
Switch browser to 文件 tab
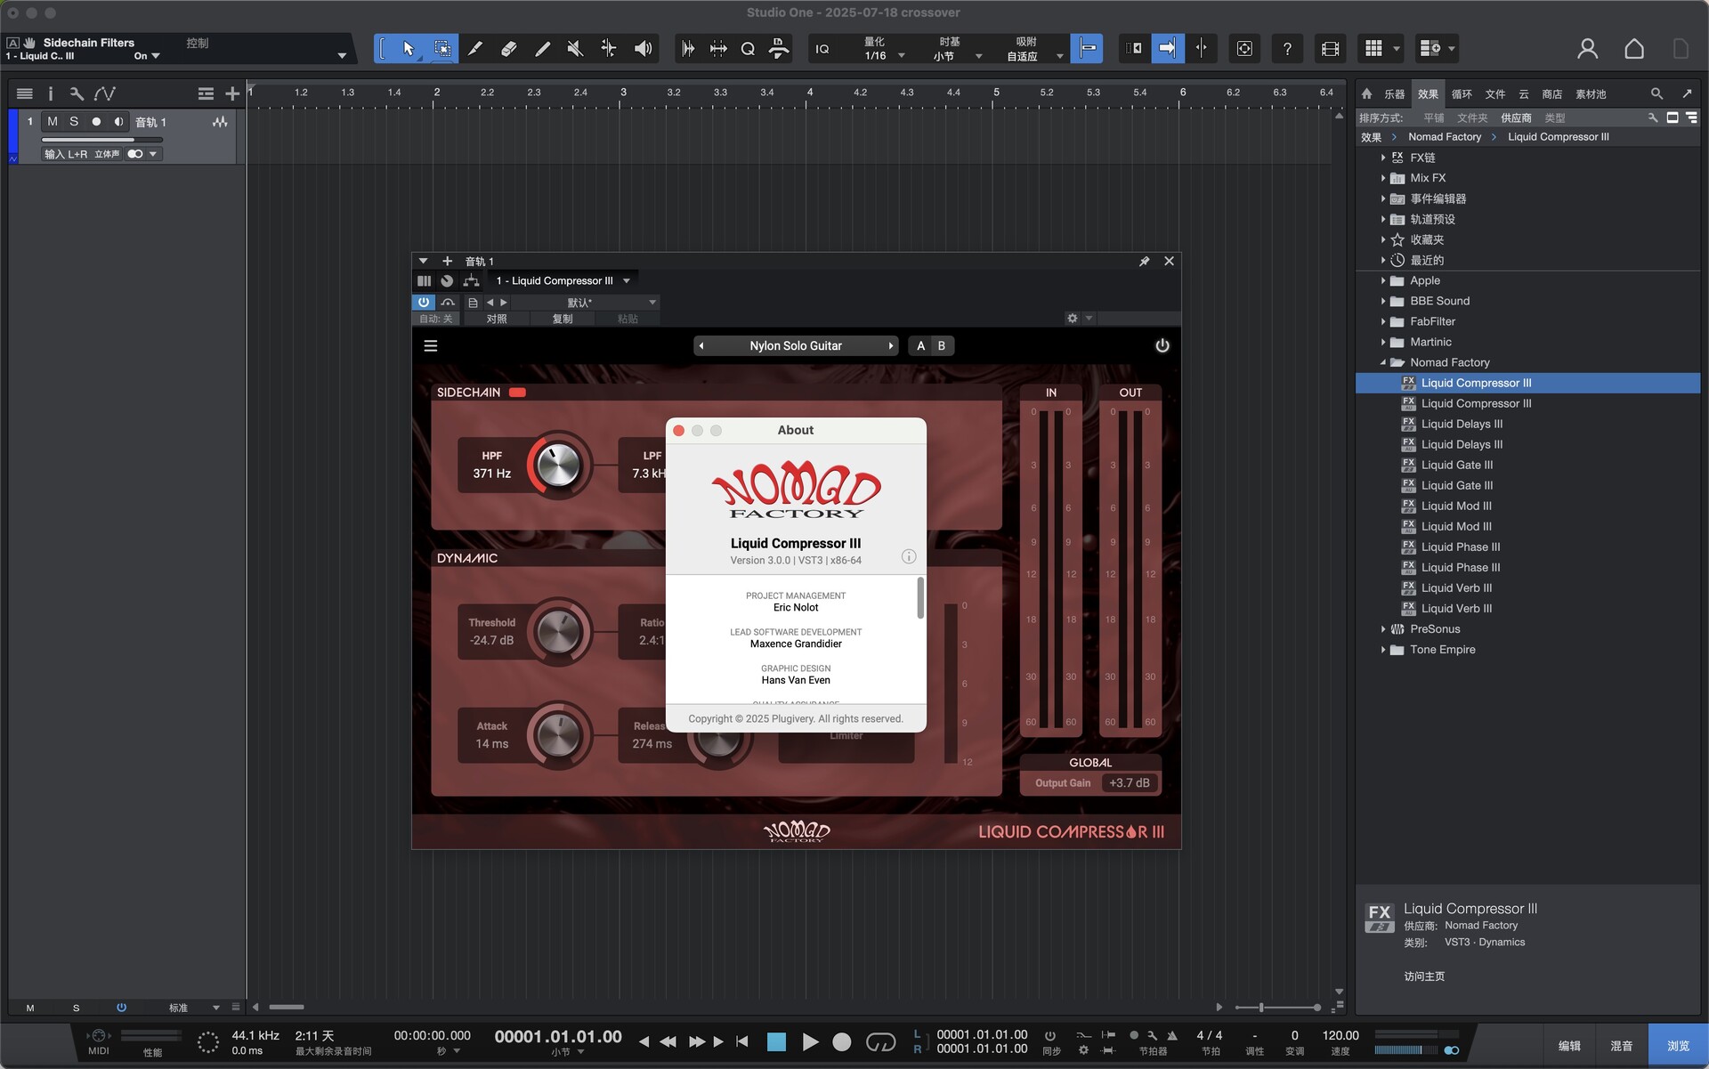tap(1495, 93)
